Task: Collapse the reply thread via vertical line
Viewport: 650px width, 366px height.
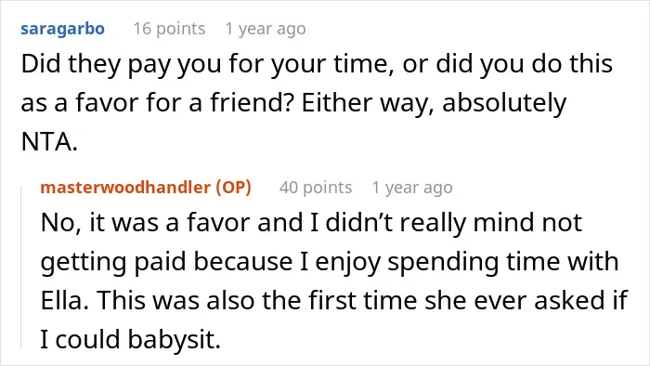Action: pos(21,268)
